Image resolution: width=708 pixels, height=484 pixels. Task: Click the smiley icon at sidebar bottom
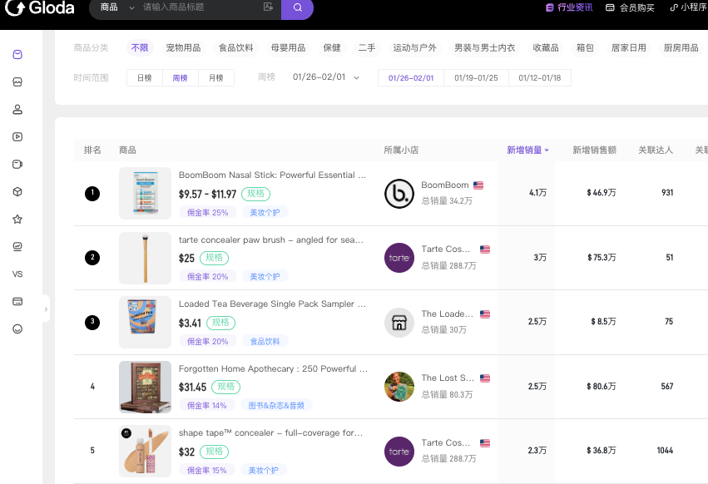point(18,328)
